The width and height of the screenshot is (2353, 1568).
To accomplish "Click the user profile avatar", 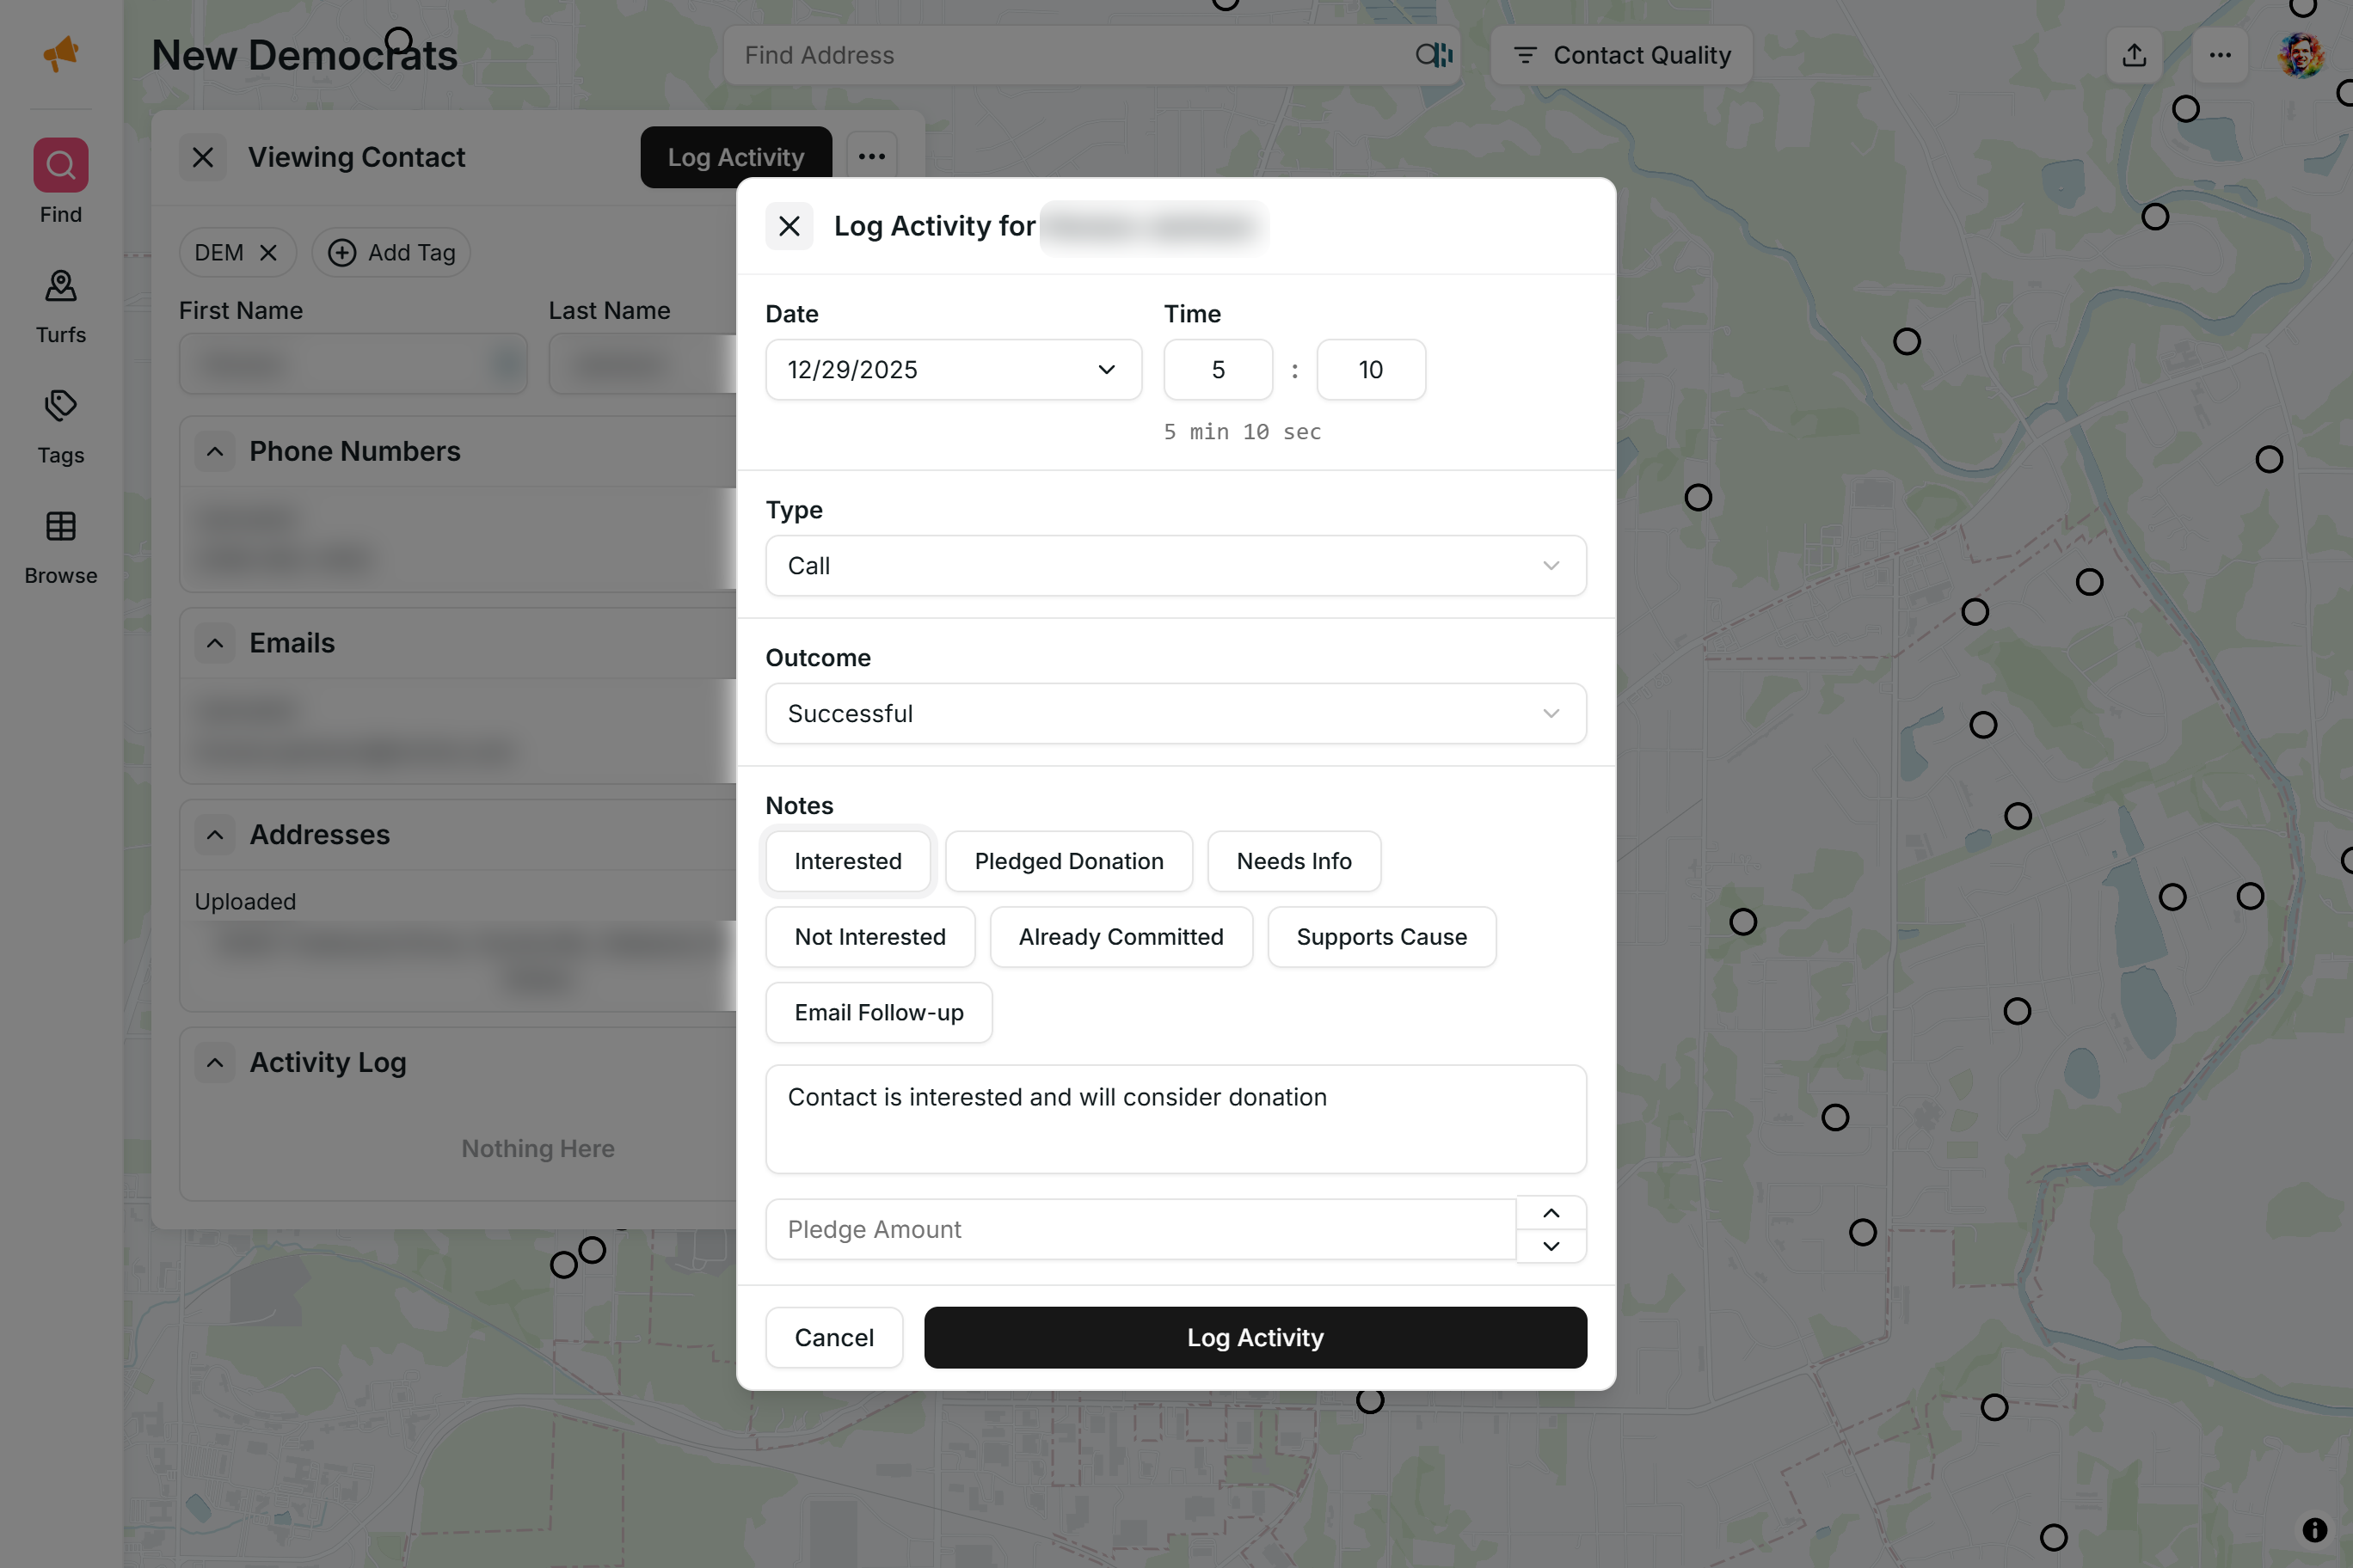I will 2300,55.
